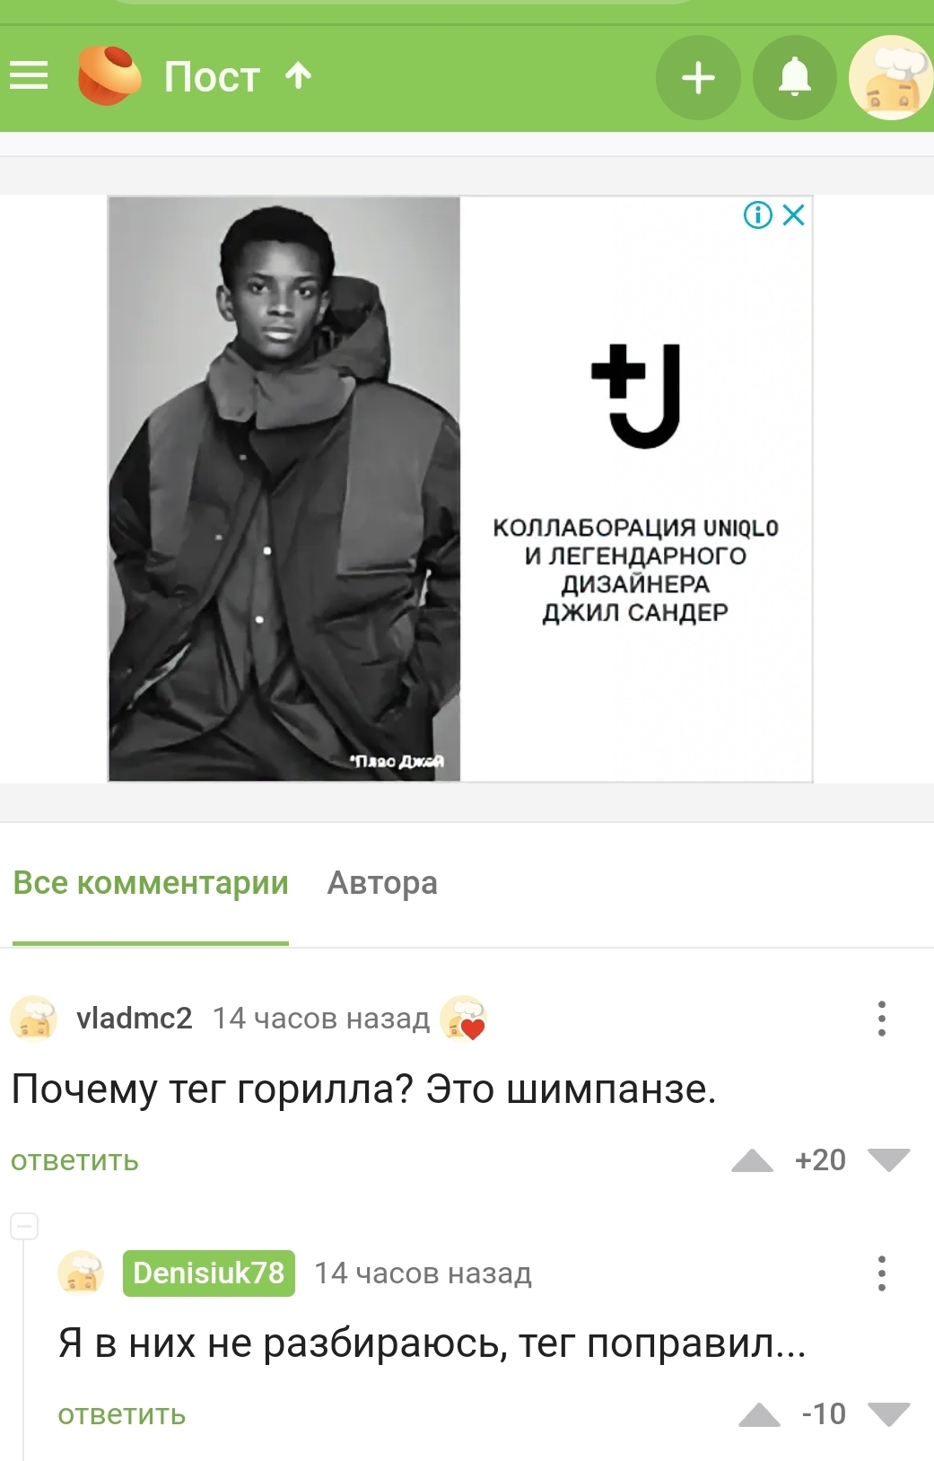Open Denisiuk78 comment options menu
The width and height of the screenshot is (934, 1461).
[882, 1273]
